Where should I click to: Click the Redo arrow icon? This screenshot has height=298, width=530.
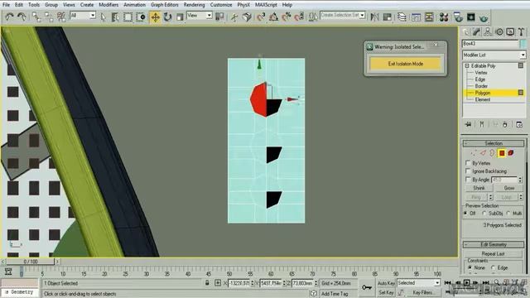pos(22,17)
